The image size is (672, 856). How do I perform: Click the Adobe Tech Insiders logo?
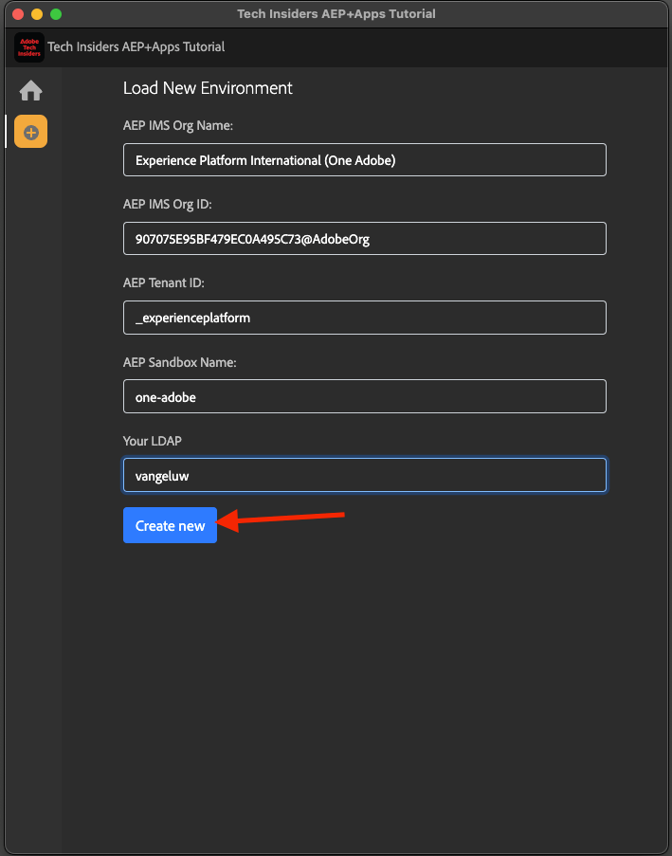[28, 47]
